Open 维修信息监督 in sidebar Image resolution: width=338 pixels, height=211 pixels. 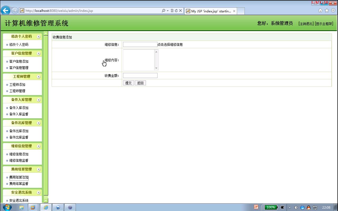pos(19,160)
